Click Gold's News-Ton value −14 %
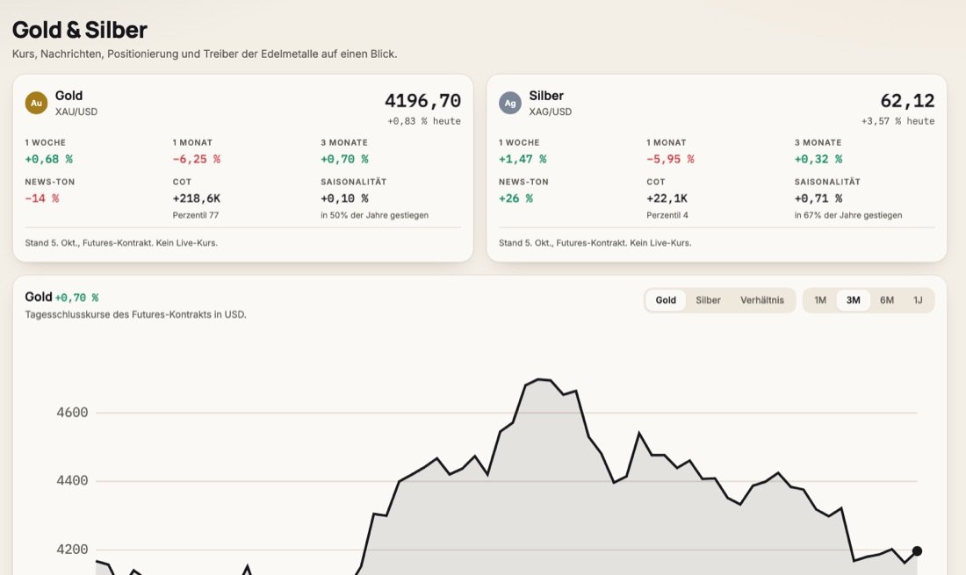This screenshot has height=575, width=966. click(x=42, y=198)
